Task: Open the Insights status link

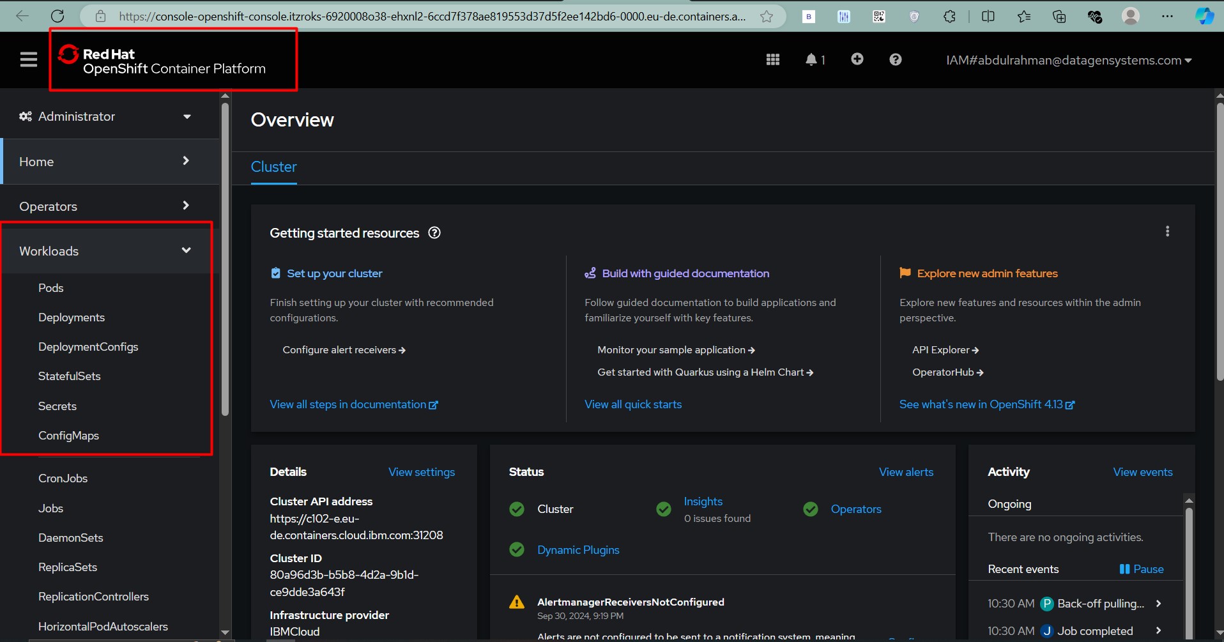Action: click(x=703, y=501)
